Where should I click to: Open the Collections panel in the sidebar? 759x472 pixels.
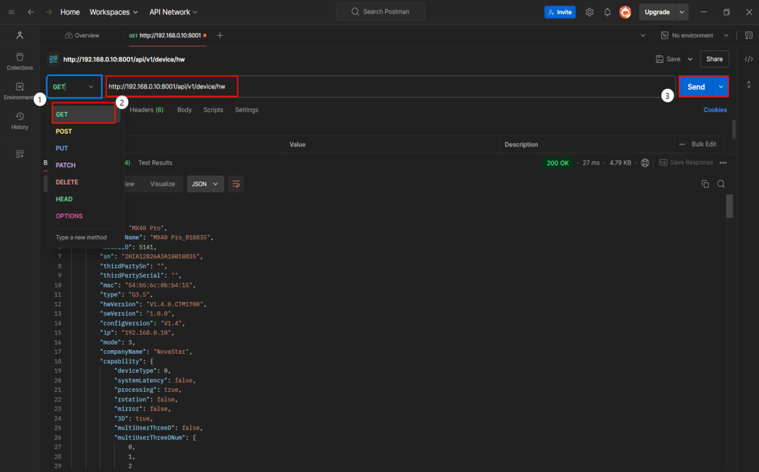click(x=20, y=61)
